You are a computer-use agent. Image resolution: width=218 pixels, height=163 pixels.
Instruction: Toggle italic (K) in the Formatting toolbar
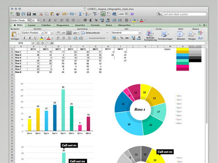(50, 20)
